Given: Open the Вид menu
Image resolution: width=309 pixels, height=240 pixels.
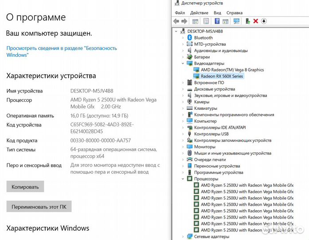Looking at the screenshot, I should (217, 12).
